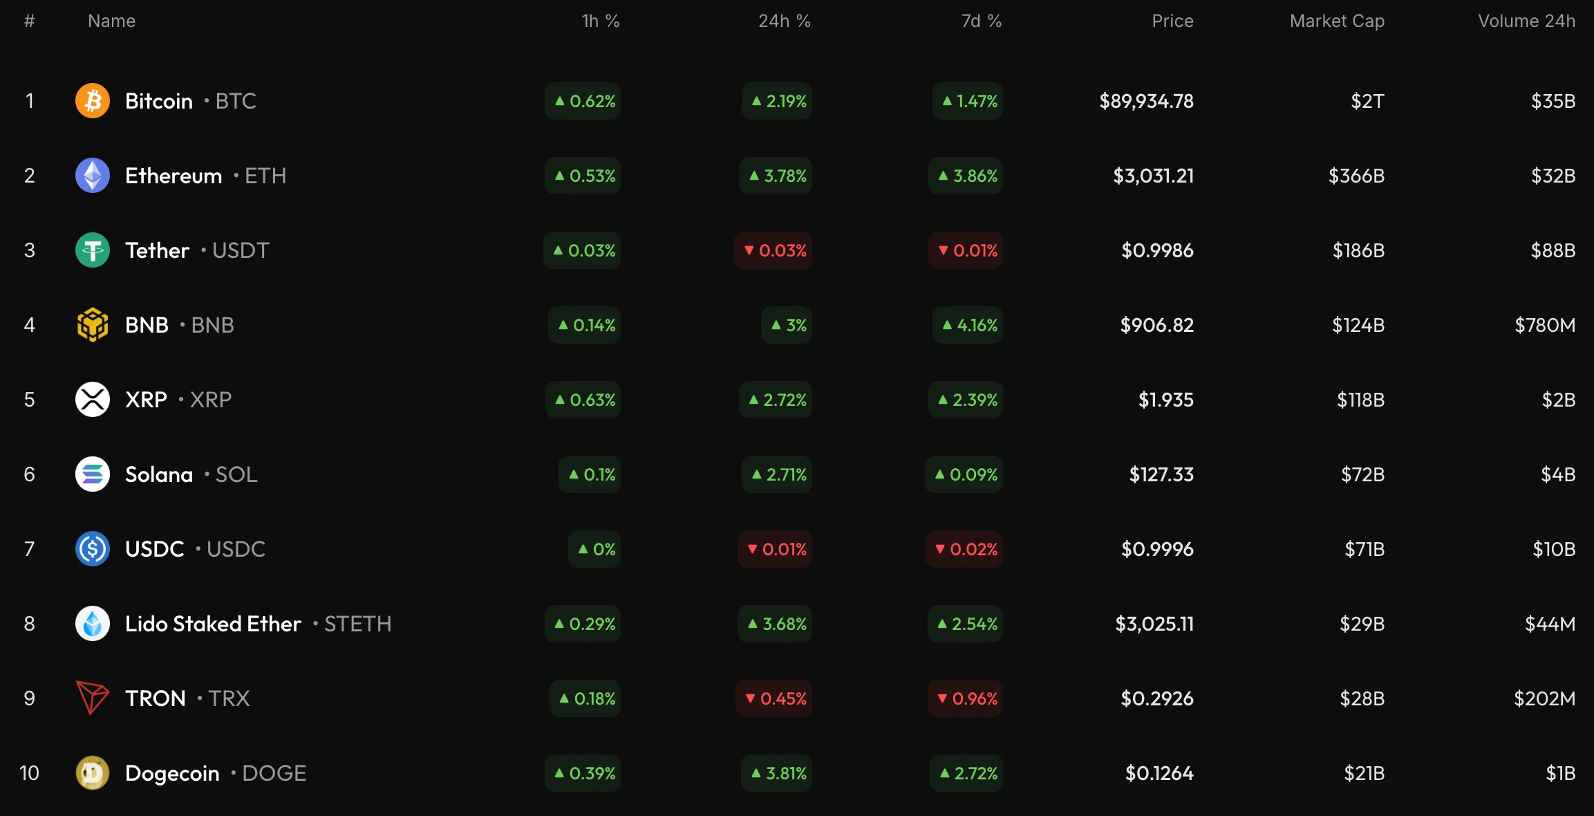The height and width of the screenshot is (816, 1594).
Task: Click the Lido Staked Ether icon
Action: pyautogui.click(x=93, y=624)
